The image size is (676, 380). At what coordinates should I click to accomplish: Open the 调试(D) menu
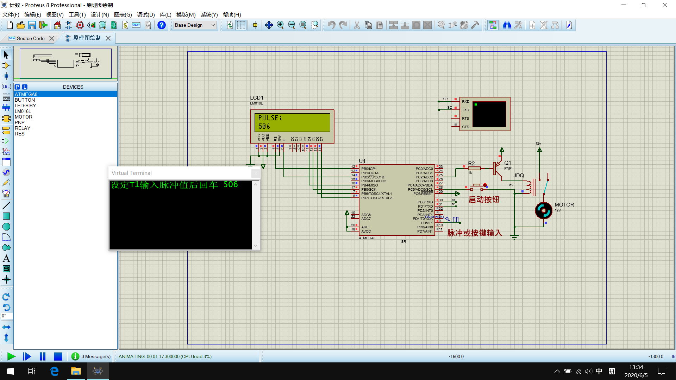[x=146, y=14]
